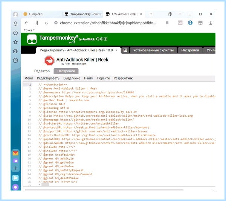
Task: Open Установленные скрипты tab
Action: click(153, 50)
